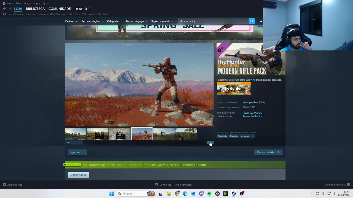Go back with the Steam back arrow
Image resolution: width=353 pixels, height=198 pixels.
click(x=4, y=9)
